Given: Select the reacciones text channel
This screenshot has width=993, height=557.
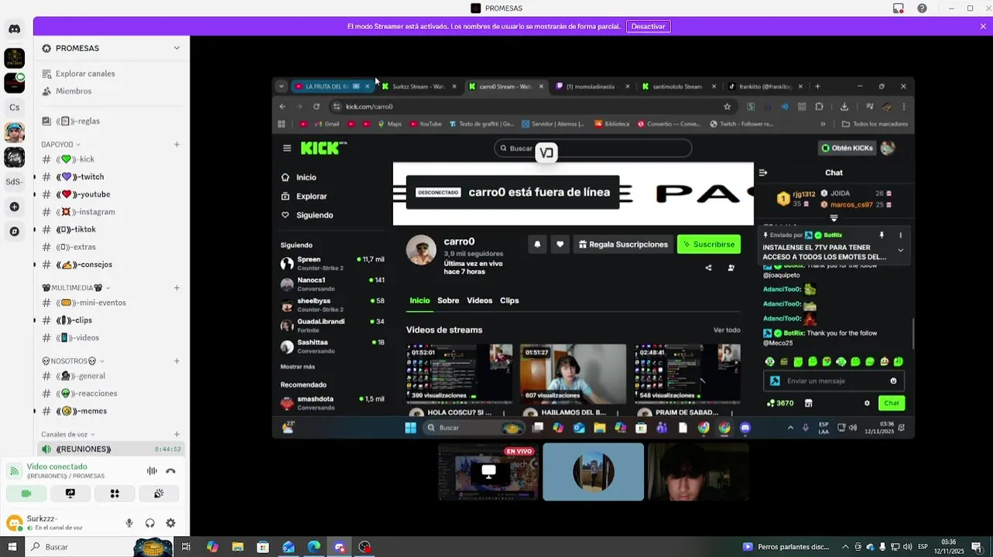Looking at the screenshot, I should pyautogui.click(x=111, y=393).
